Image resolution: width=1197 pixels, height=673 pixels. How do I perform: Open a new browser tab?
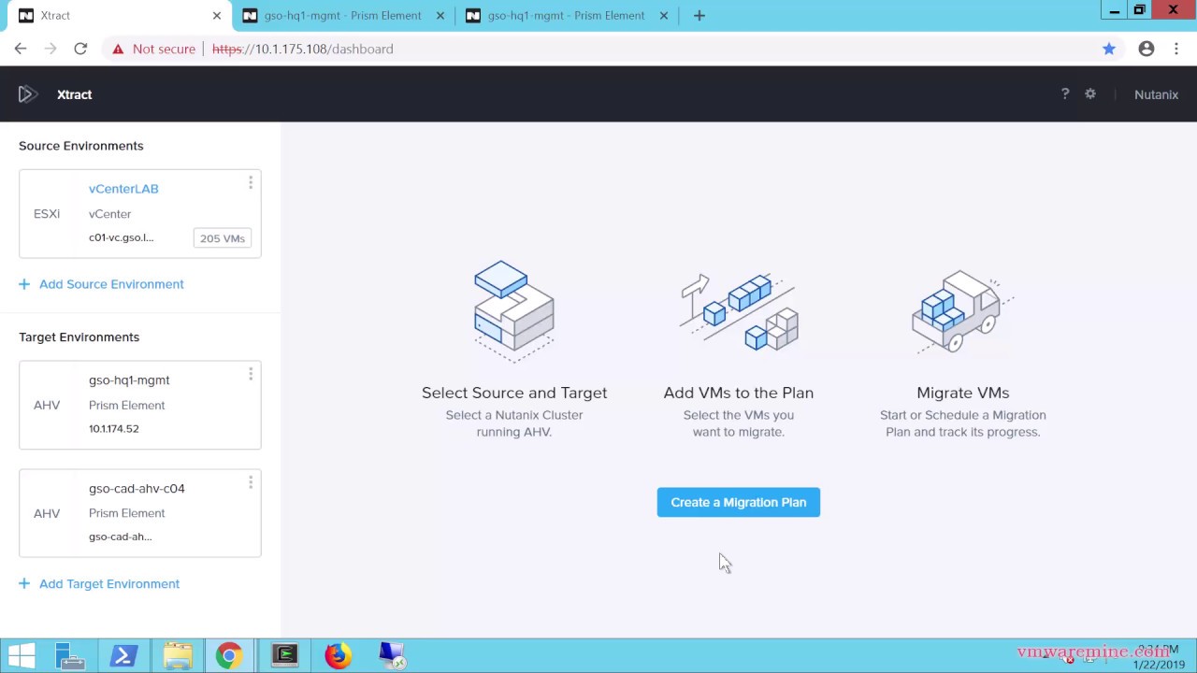699,16
